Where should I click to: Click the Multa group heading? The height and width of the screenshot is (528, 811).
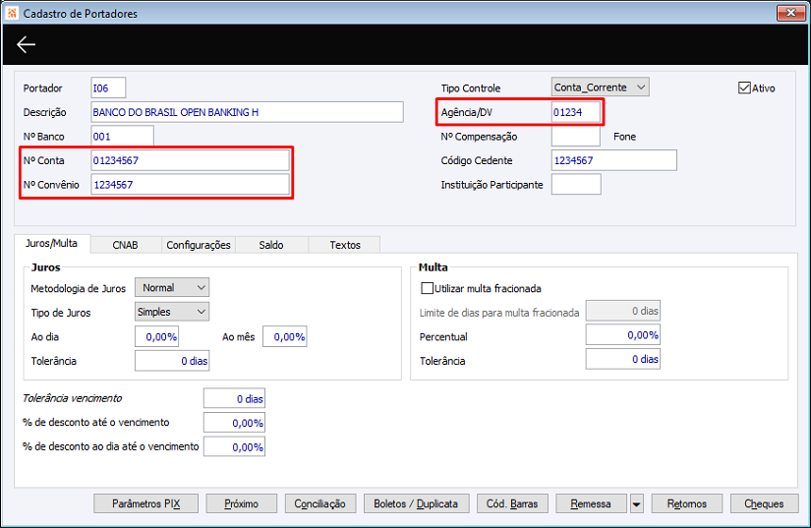click(433, 267)
